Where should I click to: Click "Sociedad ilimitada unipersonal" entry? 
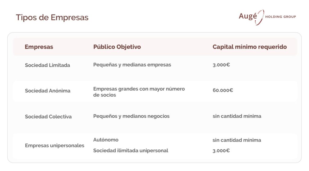[130, 151]
